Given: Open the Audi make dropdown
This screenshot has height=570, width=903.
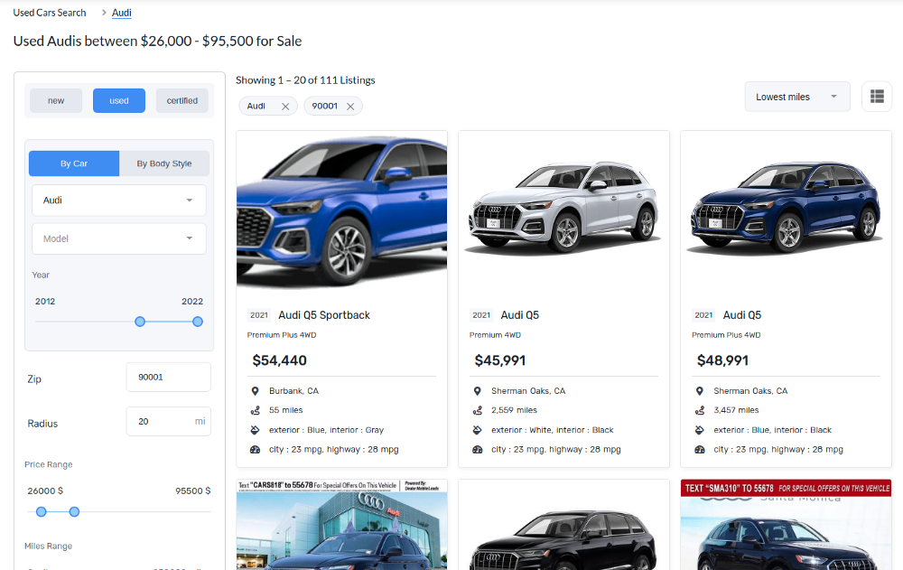Looking at the screenshot, I should pyautogui.click(x=118, y=200).
